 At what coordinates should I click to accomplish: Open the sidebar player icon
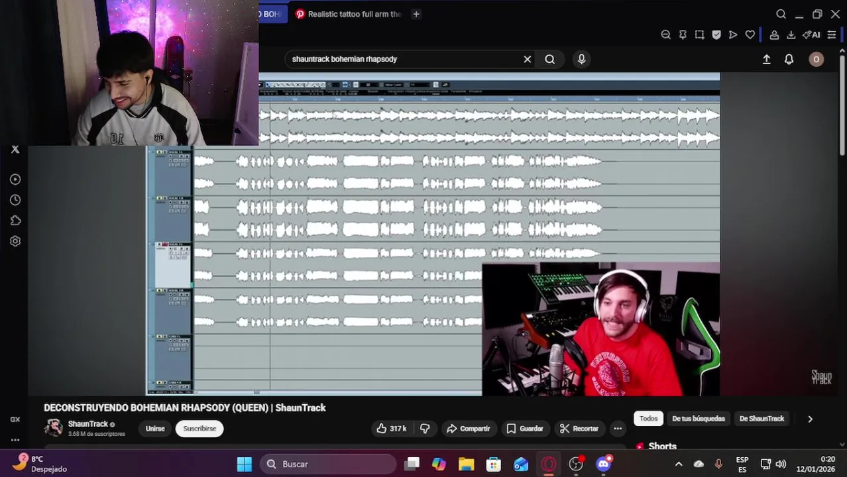click(15, 180)
